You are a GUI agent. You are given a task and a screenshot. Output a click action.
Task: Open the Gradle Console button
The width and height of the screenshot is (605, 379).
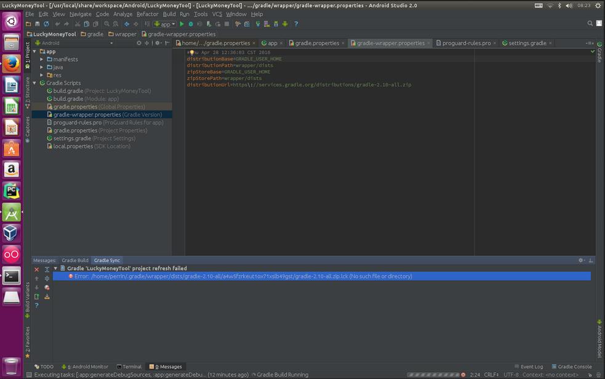tap(571, 367)
